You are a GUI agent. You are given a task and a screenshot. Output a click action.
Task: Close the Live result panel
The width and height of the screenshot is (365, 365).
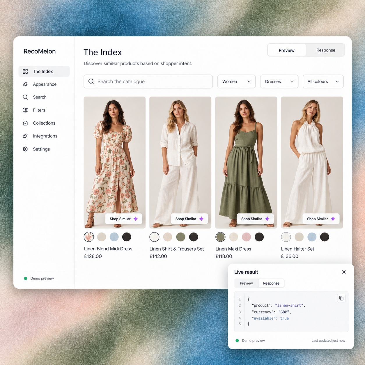pos(344,272)
